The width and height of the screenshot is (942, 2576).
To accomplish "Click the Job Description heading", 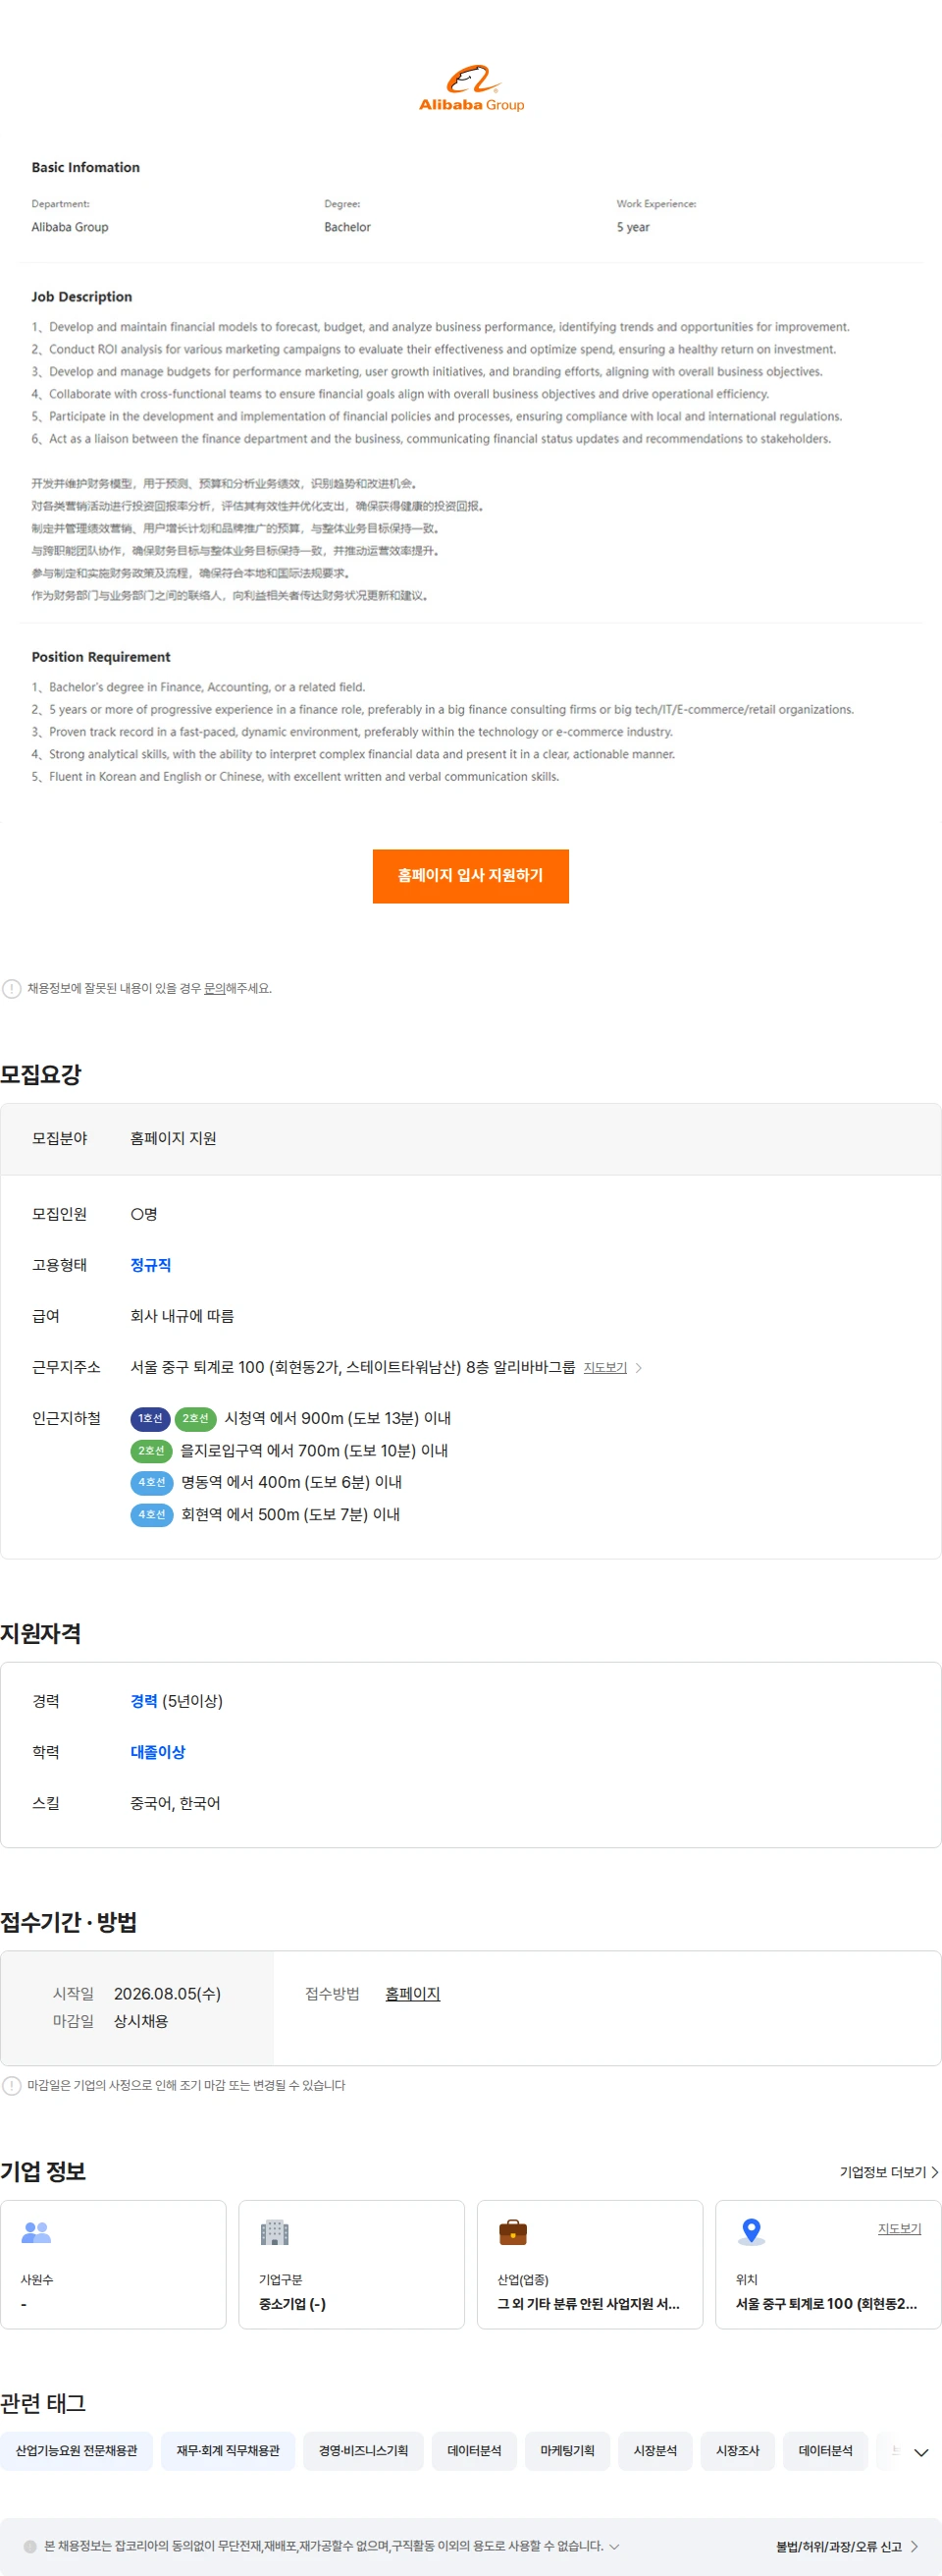I will [x=81, y=297].
